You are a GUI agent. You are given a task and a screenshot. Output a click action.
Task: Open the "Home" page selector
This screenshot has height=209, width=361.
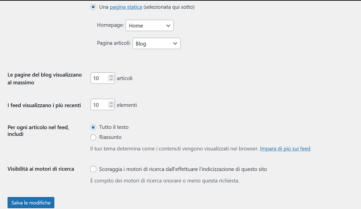149,25
